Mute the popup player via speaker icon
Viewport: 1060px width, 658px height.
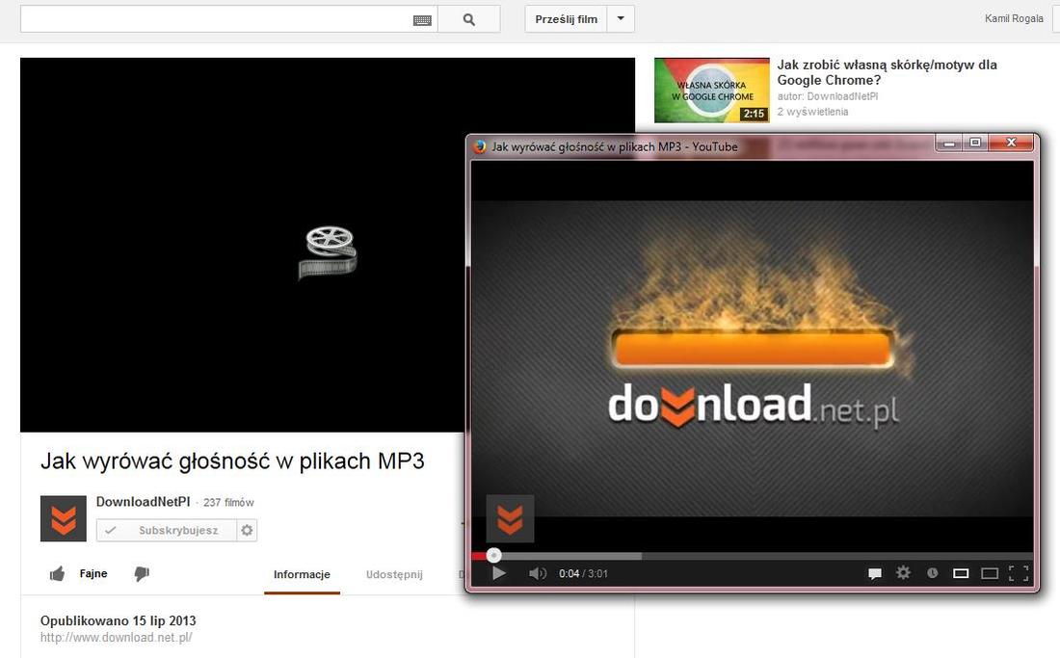[538, 573]
